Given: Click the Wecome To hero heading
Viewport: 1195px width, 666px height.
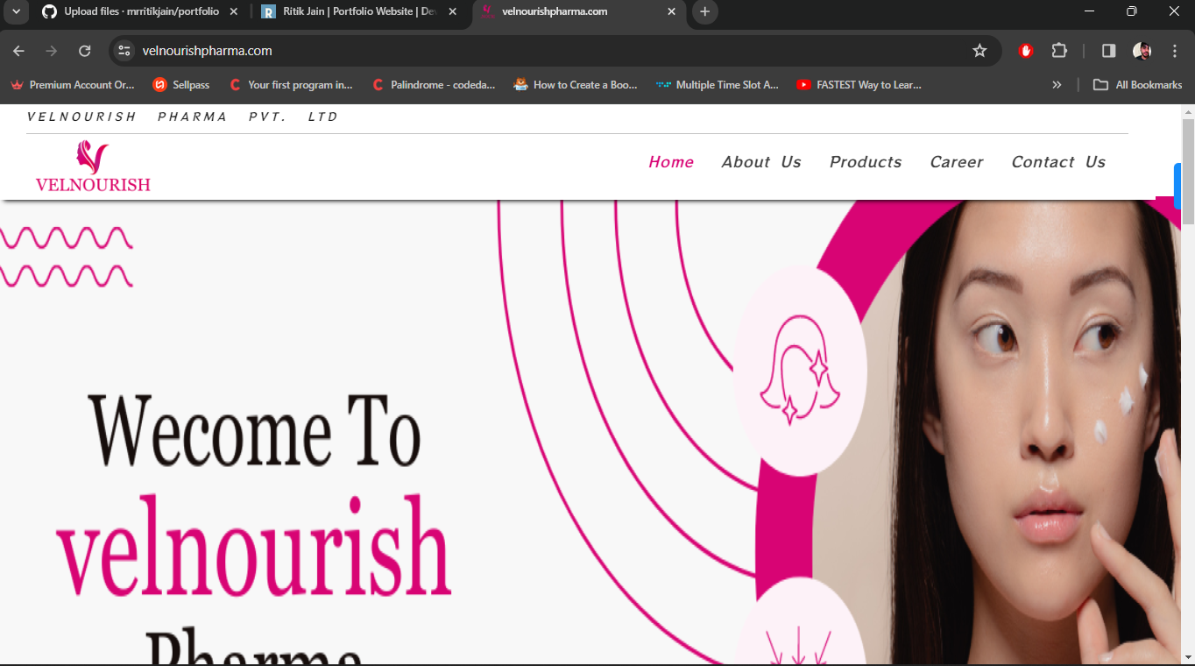Looking at the screenshot, I should click(254, 431).
